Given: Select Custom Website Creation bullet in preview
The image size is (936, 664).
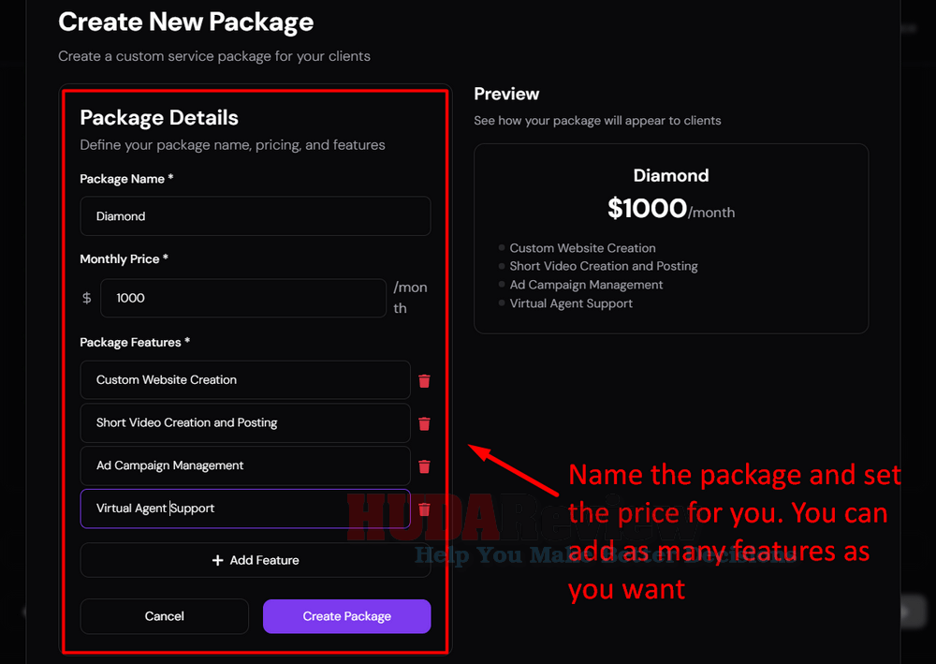Looking at the screenshot, I should [582, 248].
